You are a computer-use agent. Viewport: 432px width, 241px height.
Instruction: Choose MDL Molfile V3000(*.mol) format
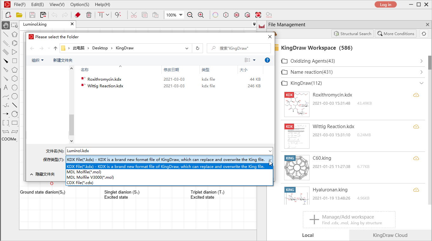[169, 177]
